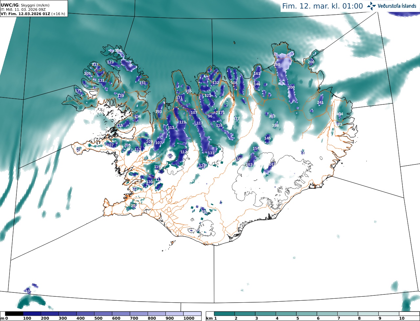Click the map value 139
Viewport: 420px width, 321px height.
pyautogui.click(x=121, y=96)
